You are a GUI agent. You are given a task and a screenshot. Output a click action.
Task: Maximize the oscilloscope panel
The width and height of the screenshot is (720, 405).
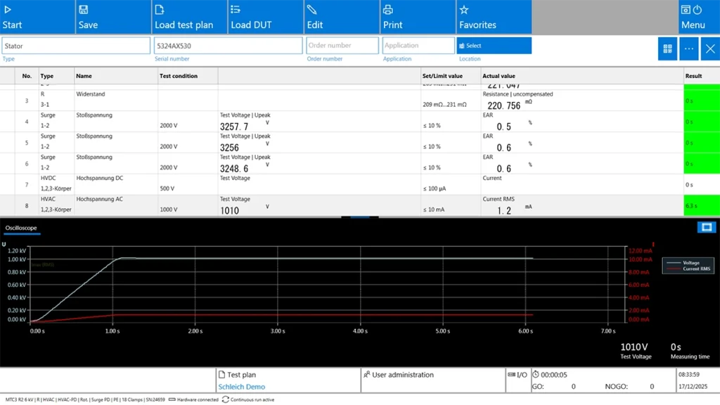pyautogui.click(x=706, y=227)
